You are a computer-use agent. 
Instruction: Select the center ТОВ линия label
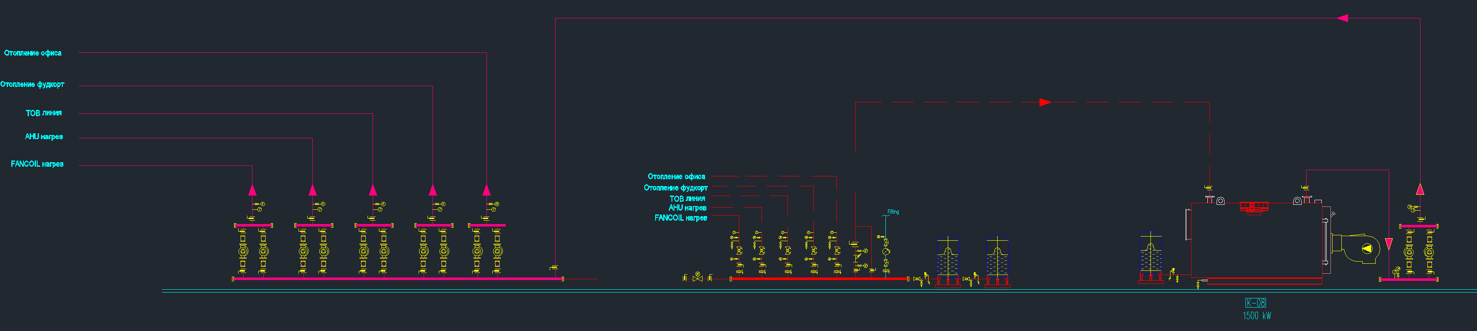point(687,199)
